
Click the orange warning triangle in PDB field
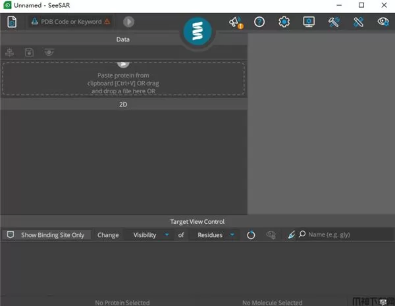click(x=107, y=22)
